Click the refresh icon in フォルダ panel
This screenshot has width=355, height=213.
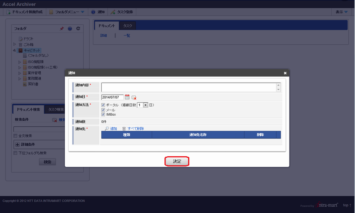click(78, 28)
